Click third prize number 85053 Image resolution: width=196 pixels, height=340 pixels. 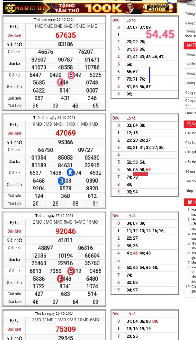click(x=65, y=158)
